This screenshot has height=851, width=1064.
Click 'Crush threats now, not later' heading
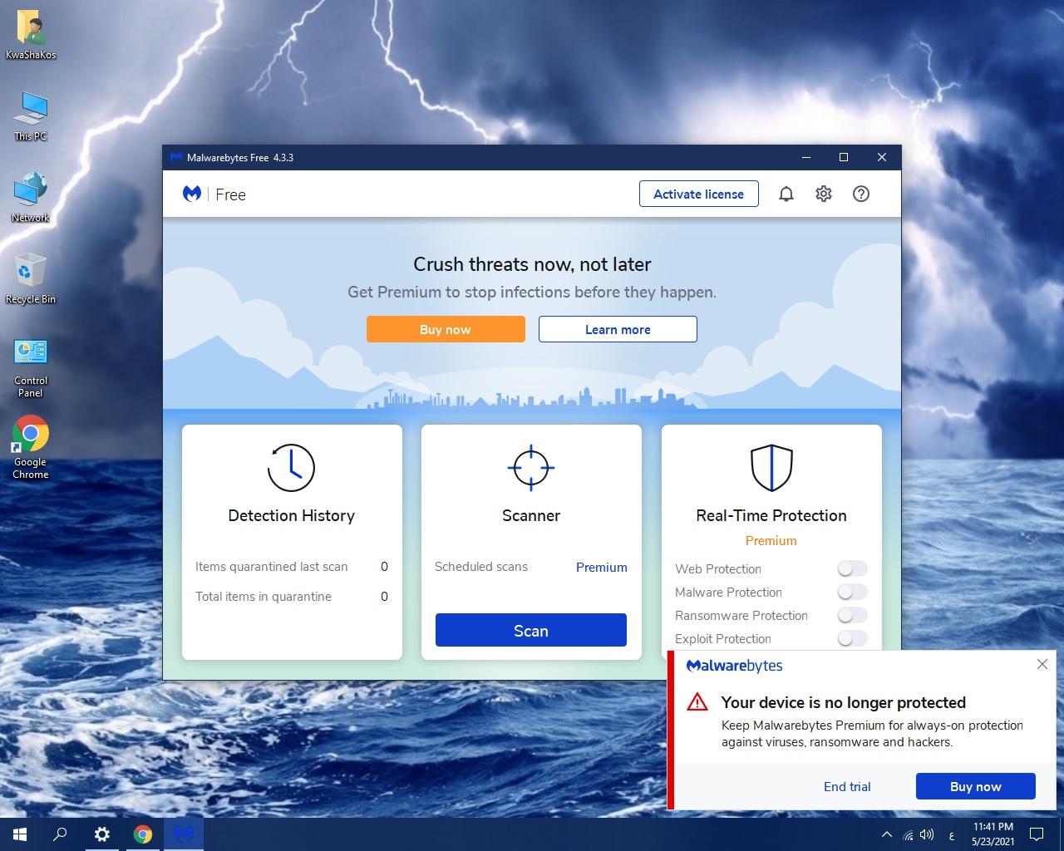click(x=532, y=264)
